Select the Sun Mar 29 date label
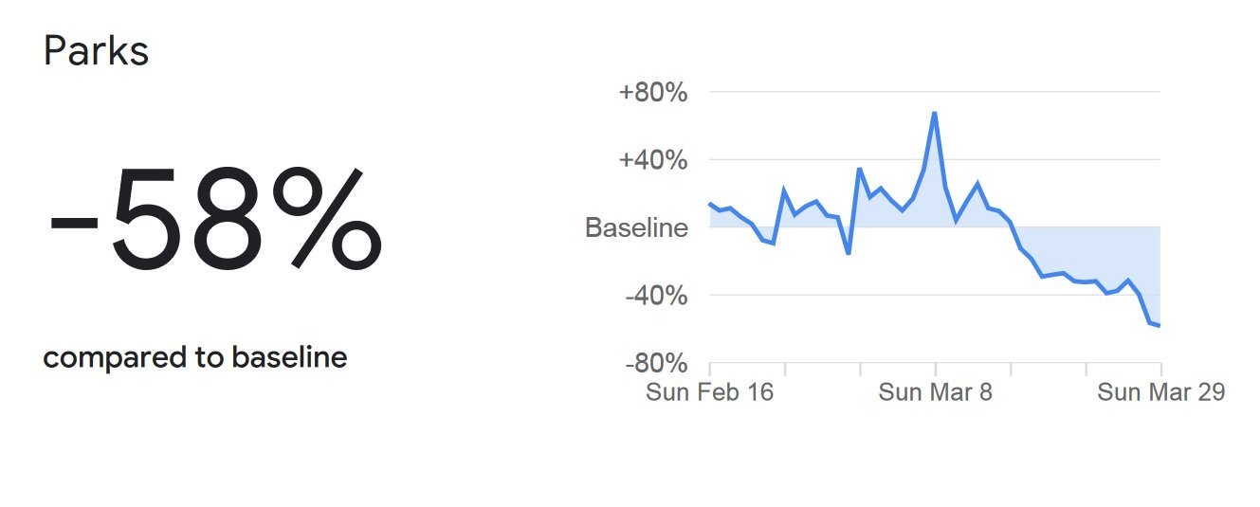1260x507 pixels. [1160, 392]
